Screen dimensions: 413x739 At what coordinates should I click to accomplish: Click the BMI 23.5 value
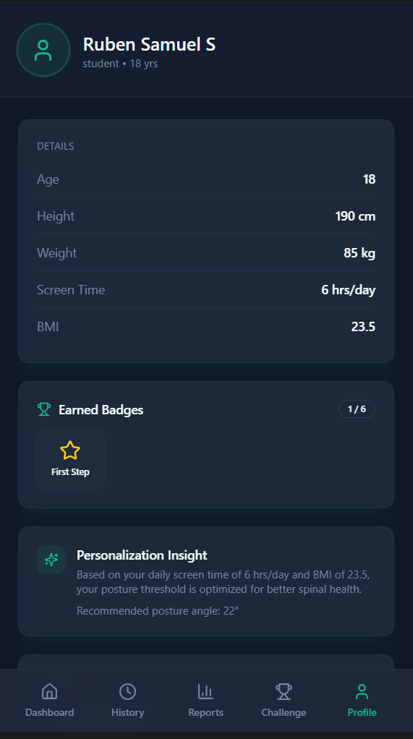coord(363,327)
